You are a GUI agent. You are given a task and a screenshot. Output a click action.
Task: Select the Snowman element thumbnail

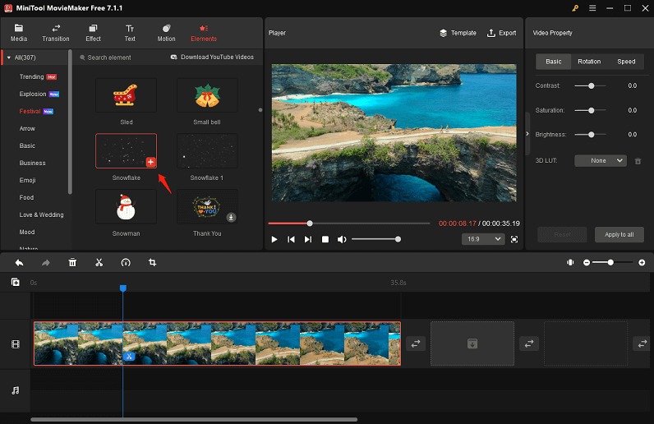[x=126, y=206]
